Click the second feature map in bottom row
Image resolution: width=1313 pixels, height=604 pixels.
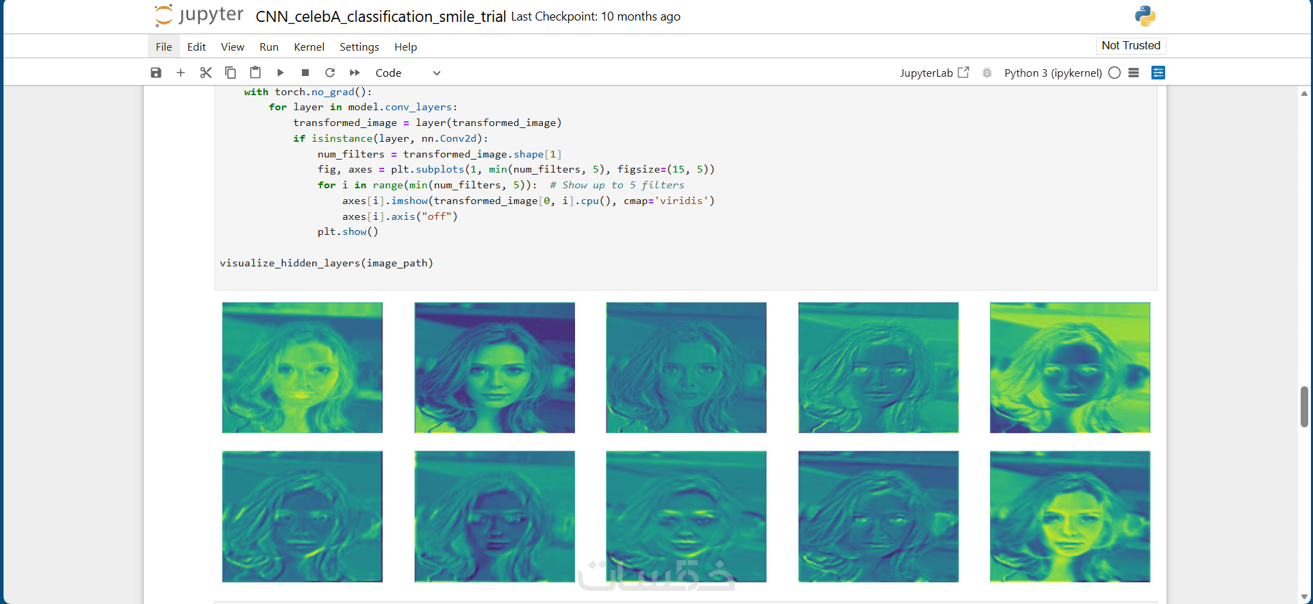point(495,516)
